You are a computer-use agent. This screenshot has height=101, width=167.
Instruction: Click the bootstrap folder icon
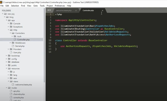(9, 55)
